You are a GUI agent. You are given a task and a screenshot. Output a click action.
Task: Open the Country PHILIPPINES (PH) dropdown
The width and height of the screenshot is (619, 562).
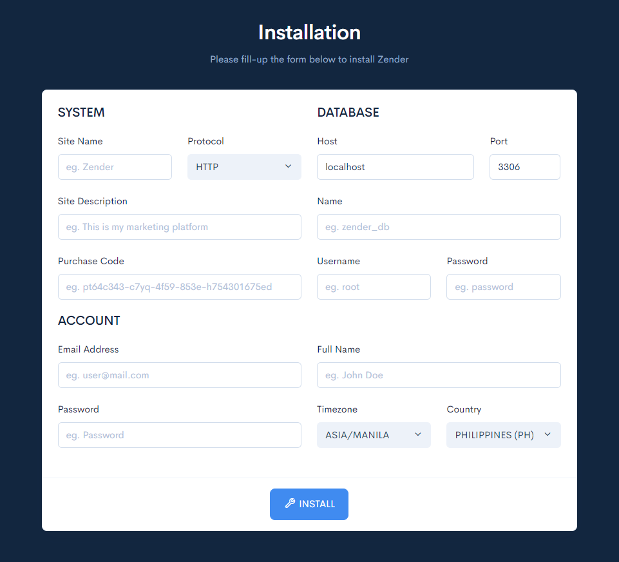click(x=502, y=435)
